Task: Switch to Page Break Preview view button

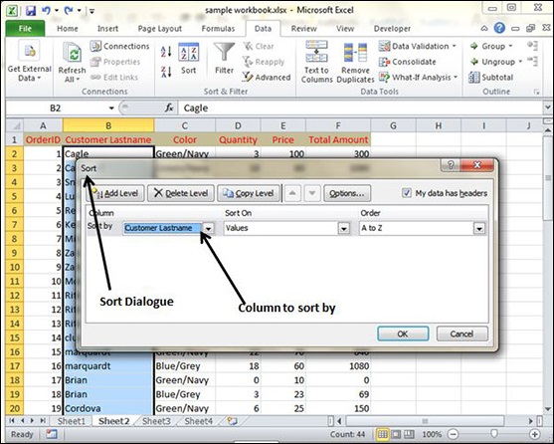Action: tap(409, 434)
